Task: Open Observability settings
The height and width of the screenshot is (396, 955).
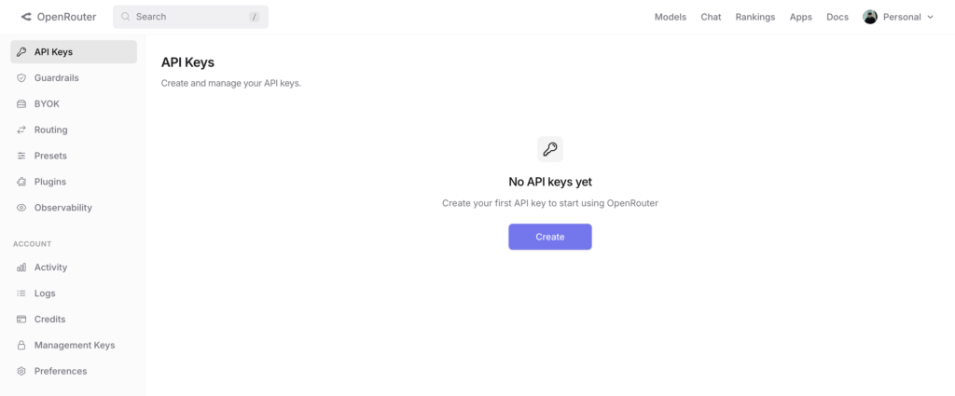Action: pyautogui.click(x=74, y=208)
